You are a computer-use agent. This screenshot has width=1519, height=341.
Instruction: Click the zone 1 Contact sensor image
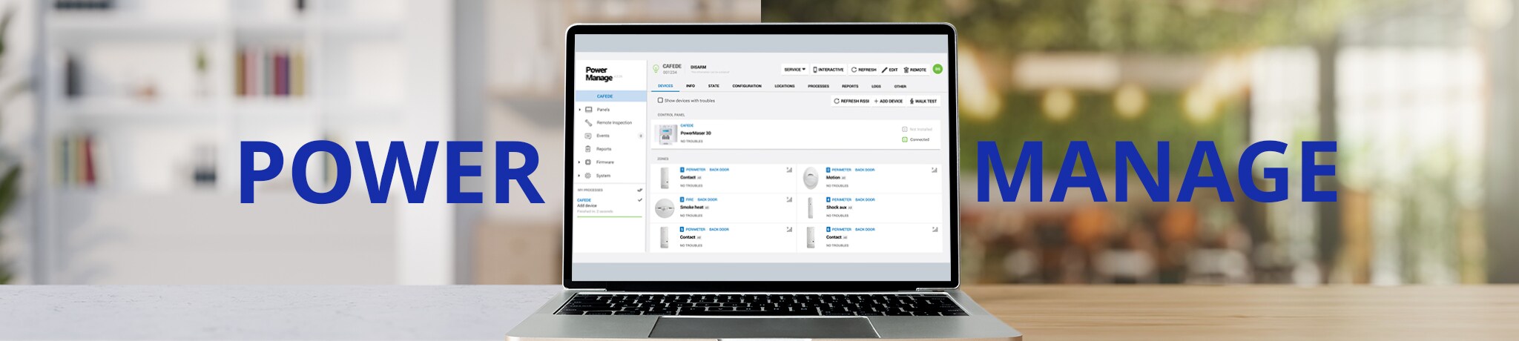click(665, 178)
